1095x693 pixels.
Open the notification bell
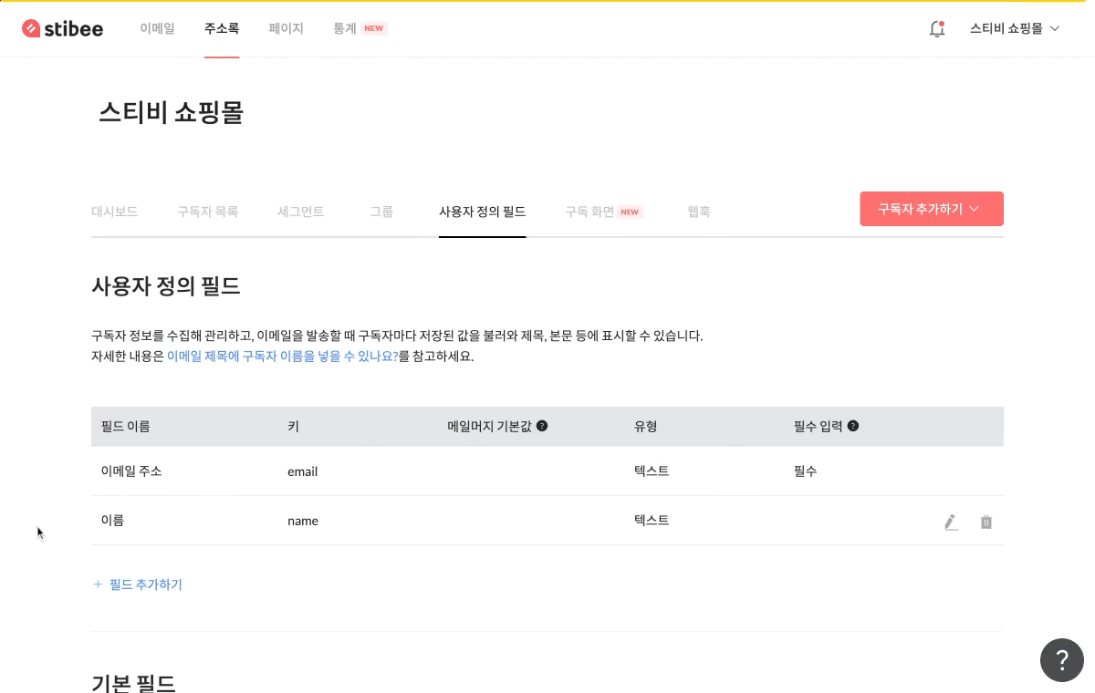pyautogui.click(x=936, y=29)
